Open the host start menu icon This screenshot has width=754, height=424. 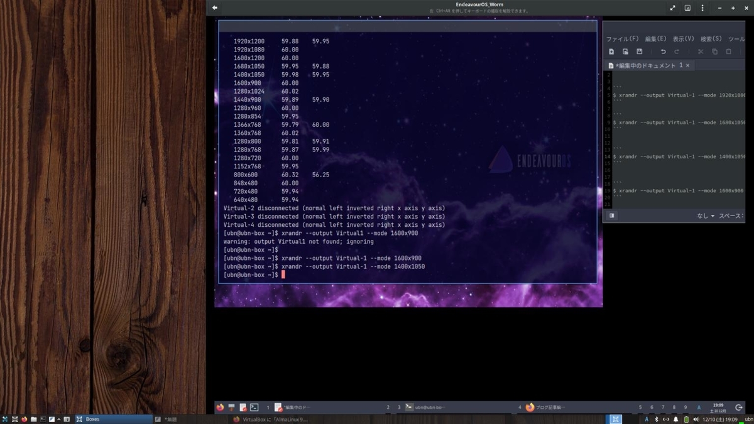pos(5,419)
